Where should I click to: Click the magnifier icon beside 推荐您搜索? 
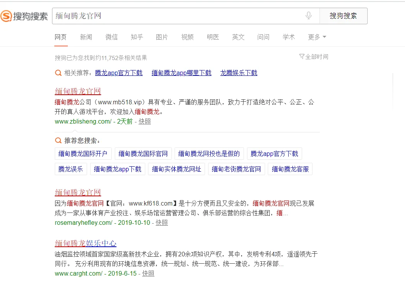(x=58, y=140)
